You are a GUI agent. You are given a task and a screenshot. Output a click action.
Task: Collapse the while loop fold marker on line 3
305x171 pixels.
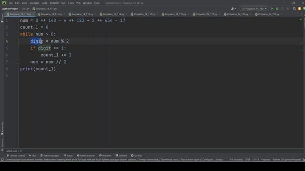[x=19, y=34]
